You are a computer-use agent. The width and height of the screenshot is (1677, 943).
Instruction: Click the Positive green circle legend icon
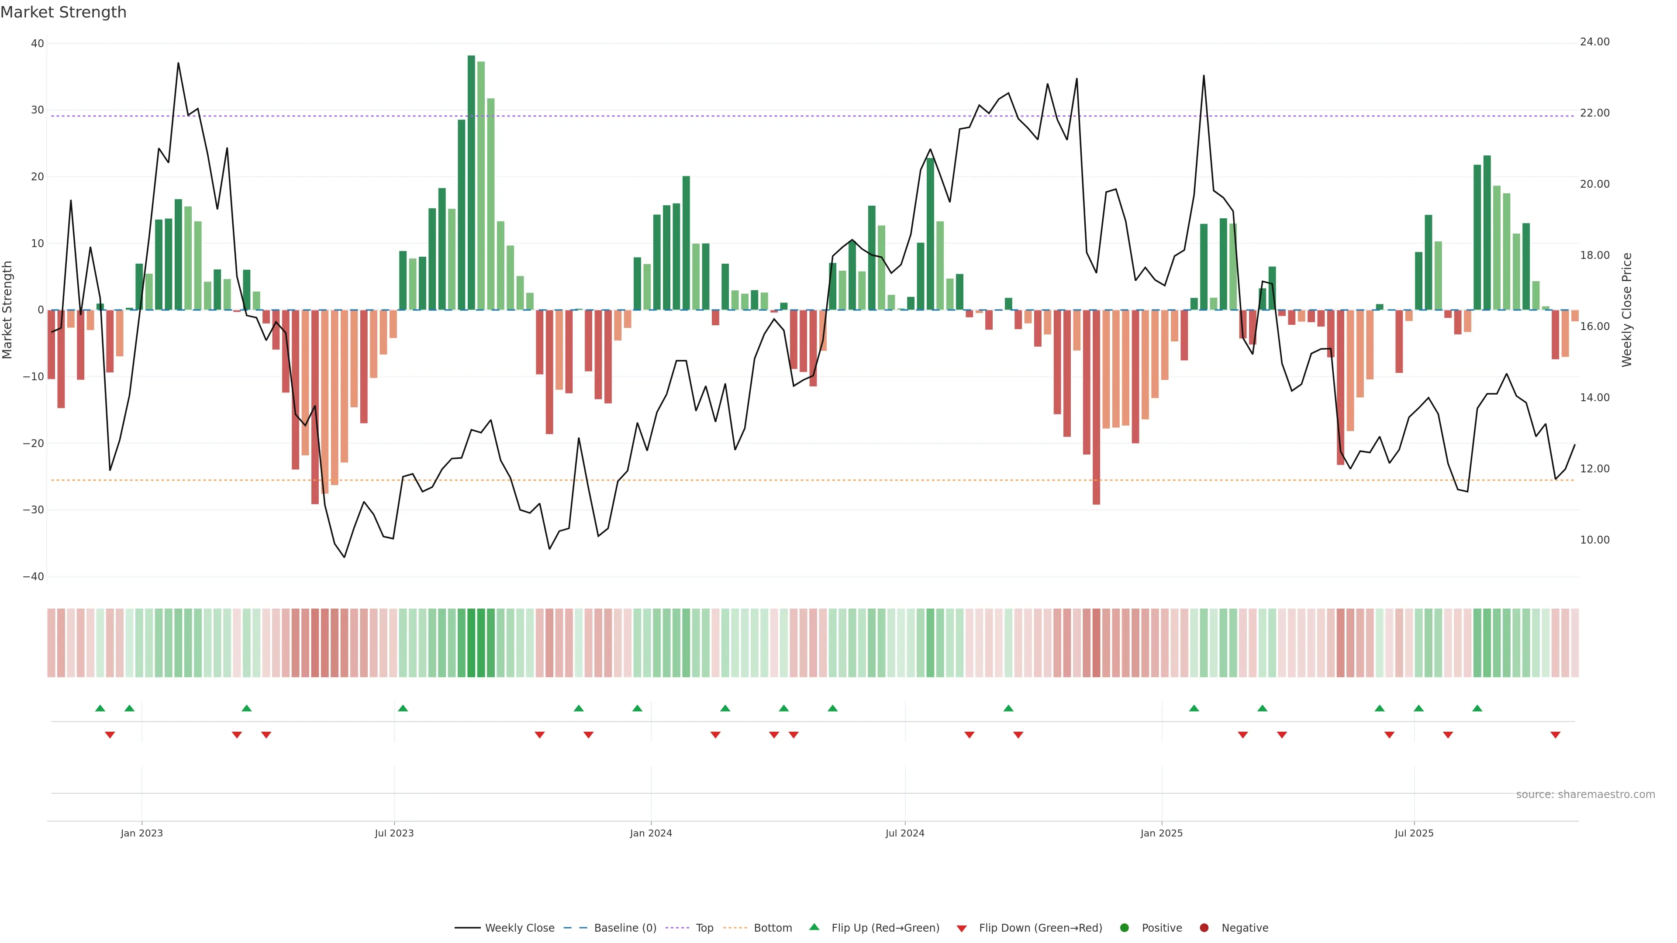pos(1124,928)
